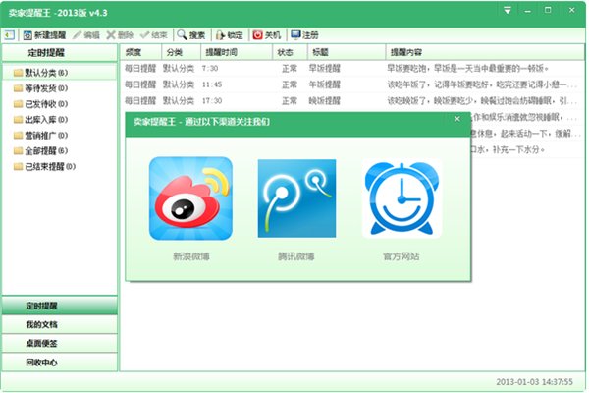Switch to the 桌面便签 panel tab
This screenshot has width=589, height=393.
click(x=59, y=343)
